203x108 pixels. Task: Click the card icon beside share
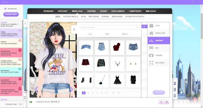[161, 102]
